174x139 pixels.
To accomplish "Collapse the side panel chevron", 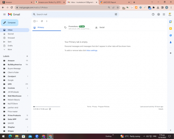I will pos(171,130).
